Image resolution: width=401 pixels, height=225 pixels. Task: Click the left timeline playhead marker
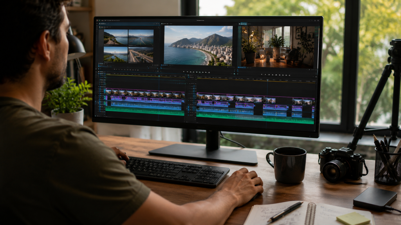click(159, 76)
